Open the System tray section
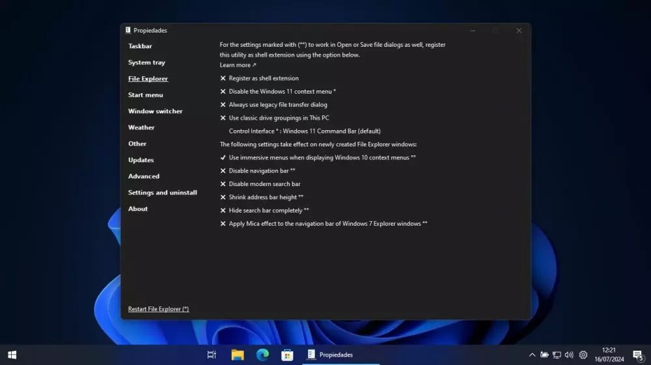The image size is (651, 365). tap(146, 62)
